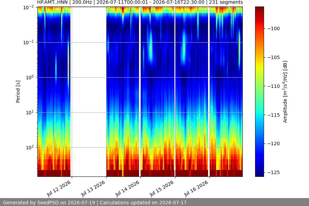Click the 'Jul 14 2026' x-axis label
309x206 pixels.
point(127,188)
